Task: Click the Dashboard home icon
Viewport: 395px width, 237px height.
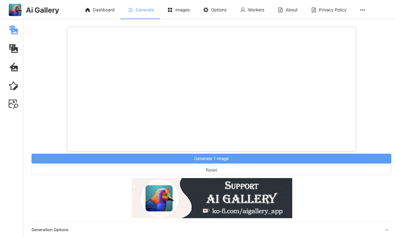Action: [x=88, y=10]
